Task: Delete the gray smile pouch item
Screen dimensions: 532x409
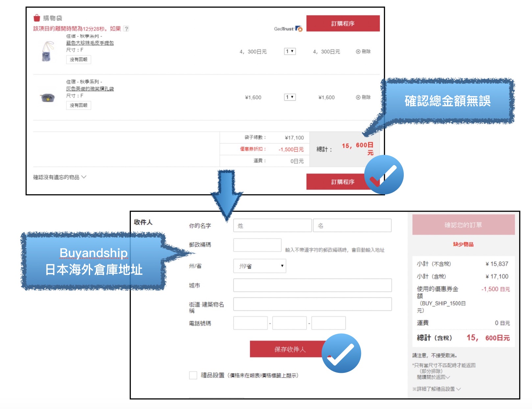Action: pos(363,97)
